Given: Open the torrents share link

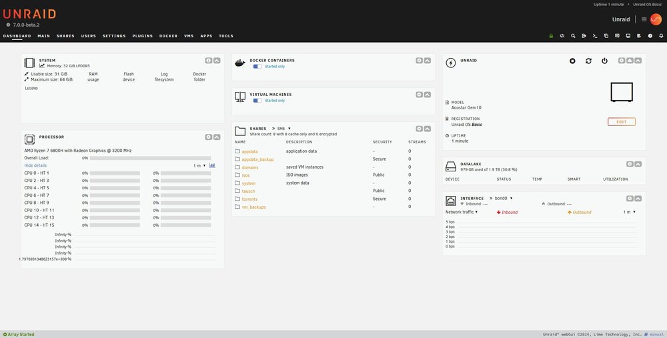Looking at the screenshot, I should point(249,199).
